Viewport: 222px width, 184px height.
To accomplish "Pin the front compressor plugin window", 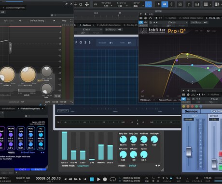I will (x=66, y=4).
